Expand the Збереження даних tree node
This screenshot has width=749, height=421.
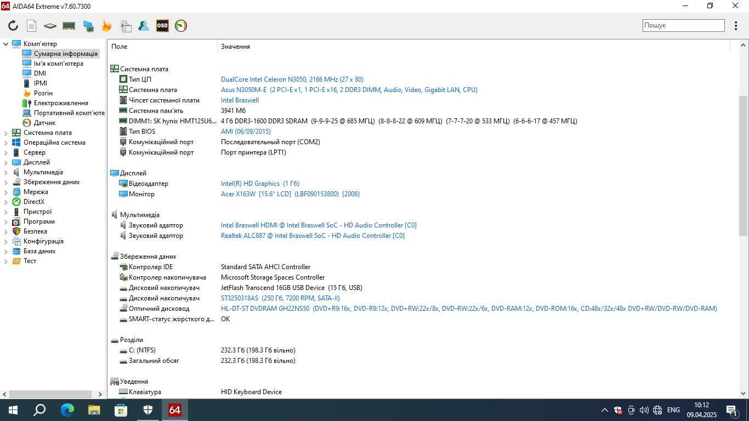pos(6,182)
